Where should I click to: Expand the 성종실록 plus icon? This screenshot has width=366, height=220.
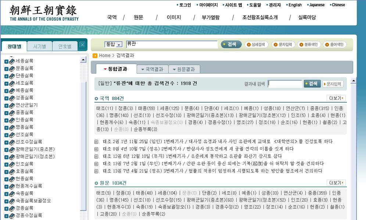[6, 99]
